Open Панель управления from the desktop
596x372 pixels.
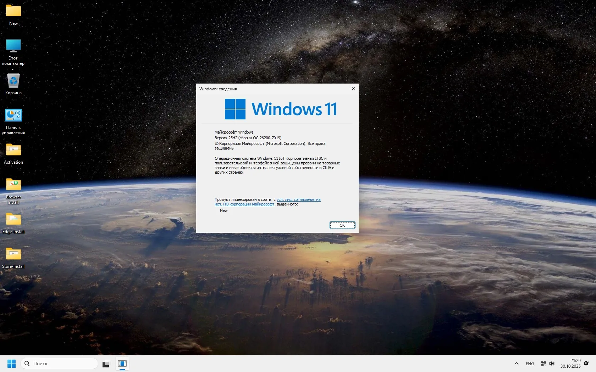(13, 115)
